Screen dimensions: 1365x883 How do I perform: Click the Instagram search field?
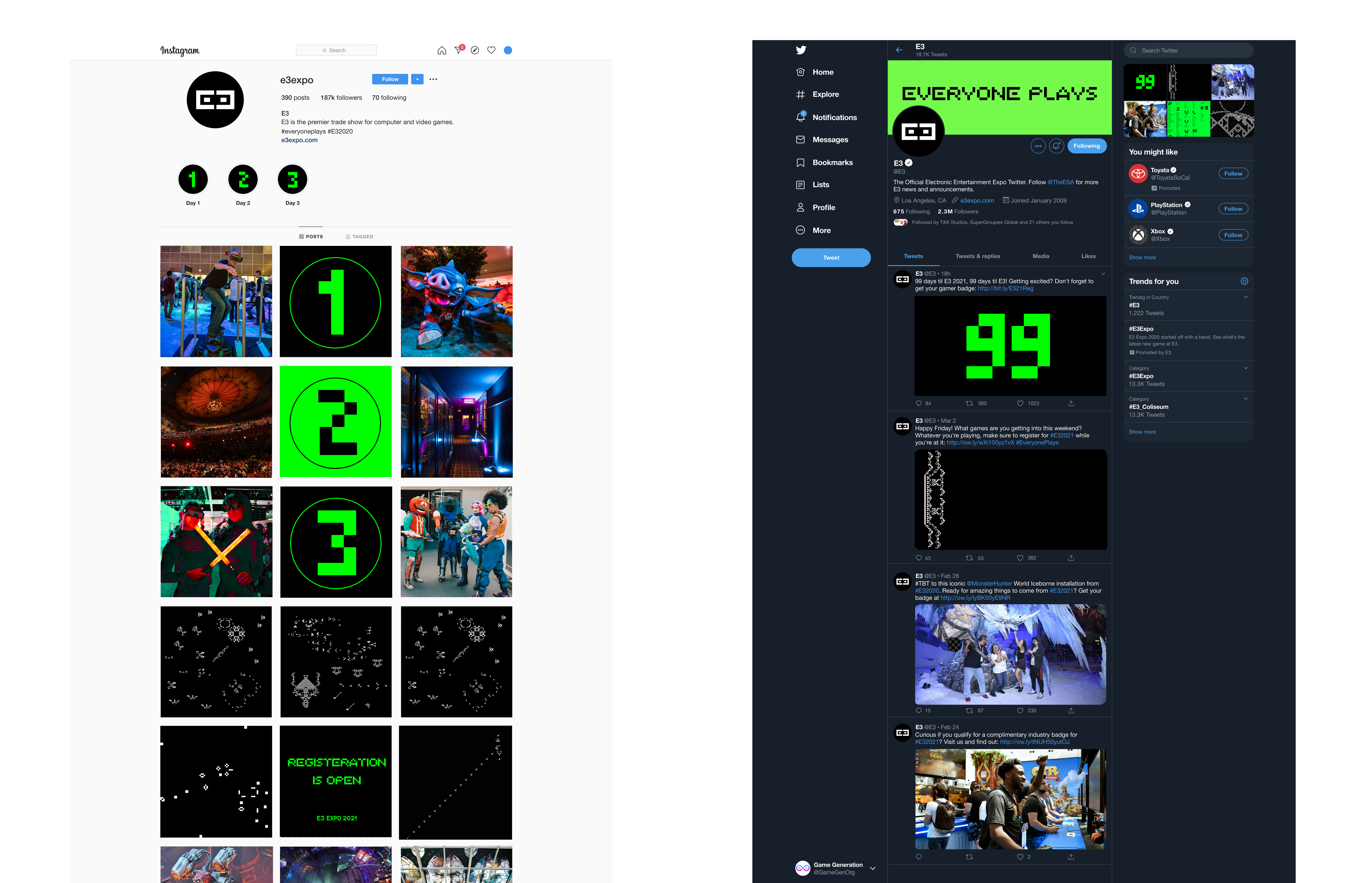click(x=336, y=51)
